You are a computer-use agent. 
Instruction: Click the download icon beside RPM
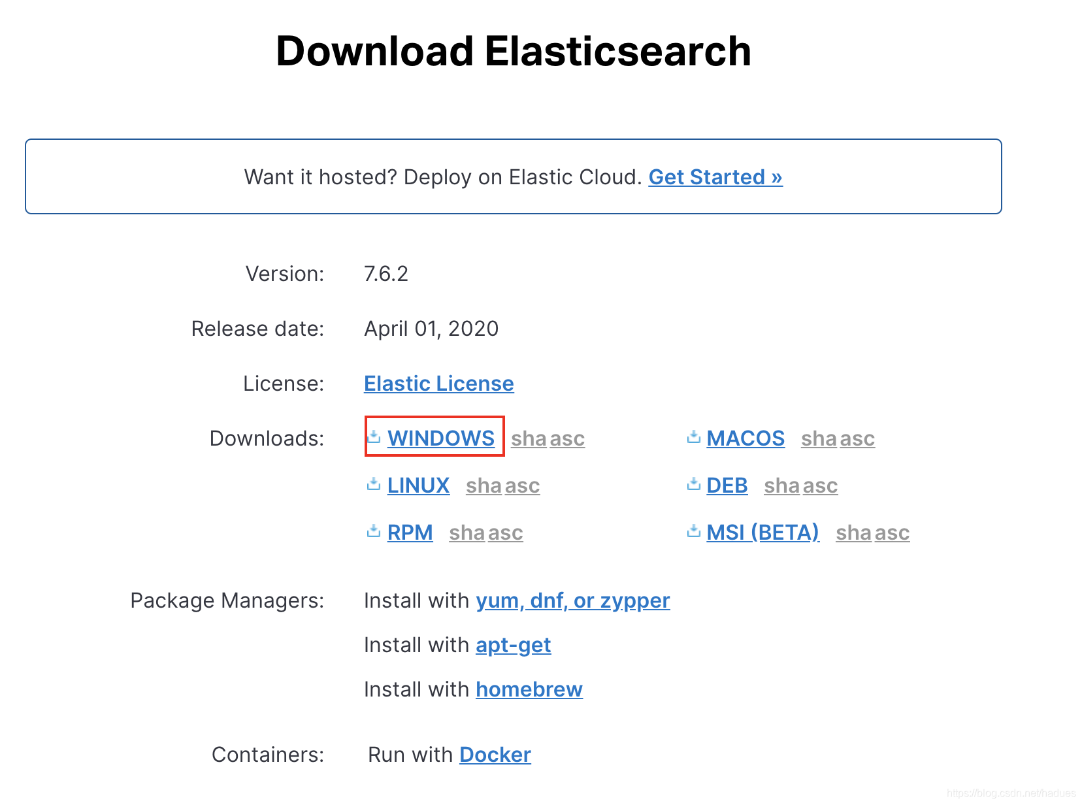pyautogui.click(x=374, y=531)
